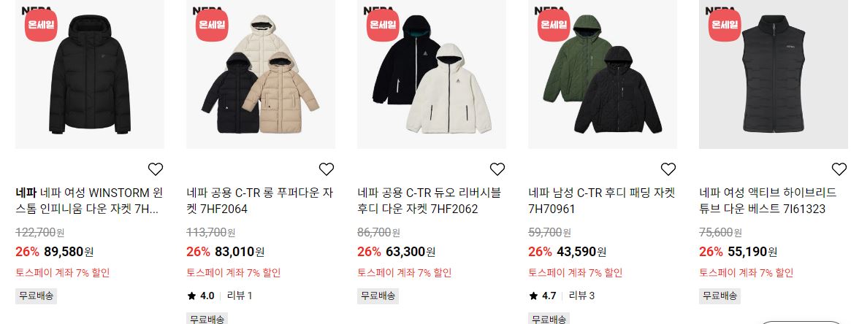Screen dimensions: 851x324
Task: View reversible hoodie black and white image
Action: pyautogui.click(x=432, y=74)
